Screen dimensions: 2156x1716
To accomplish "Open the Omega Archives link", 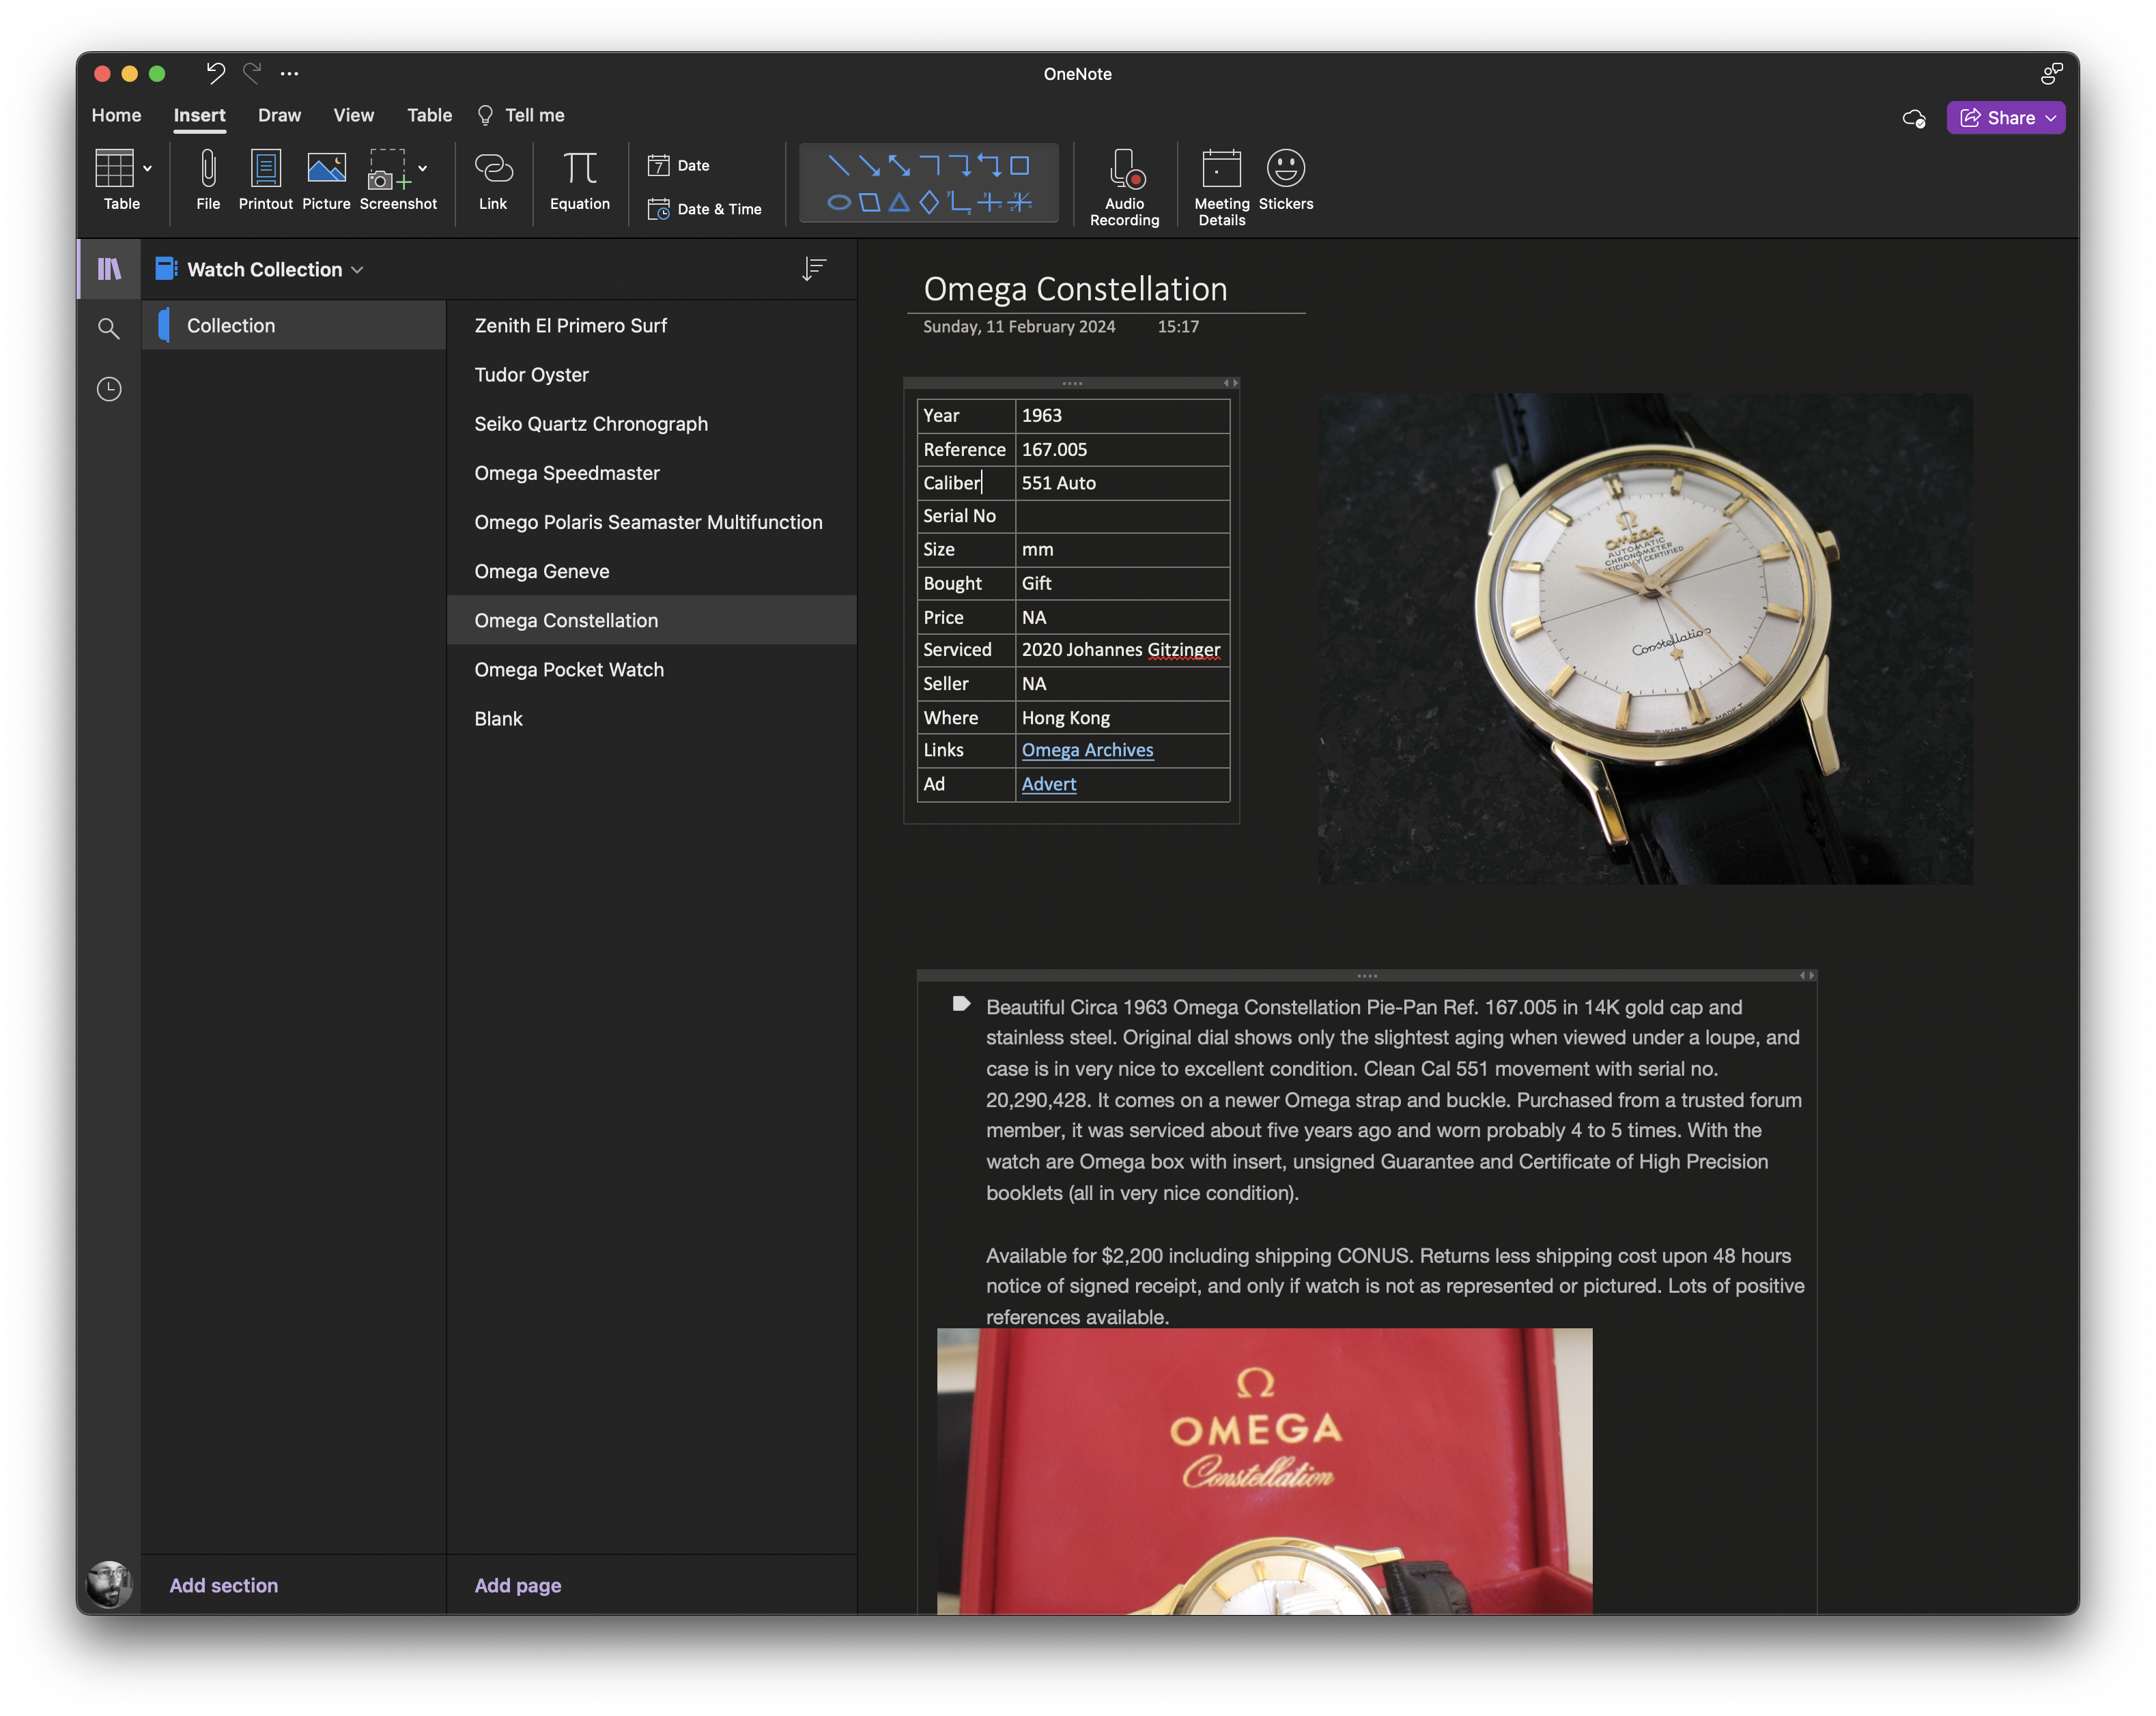I will [1087, 750].
